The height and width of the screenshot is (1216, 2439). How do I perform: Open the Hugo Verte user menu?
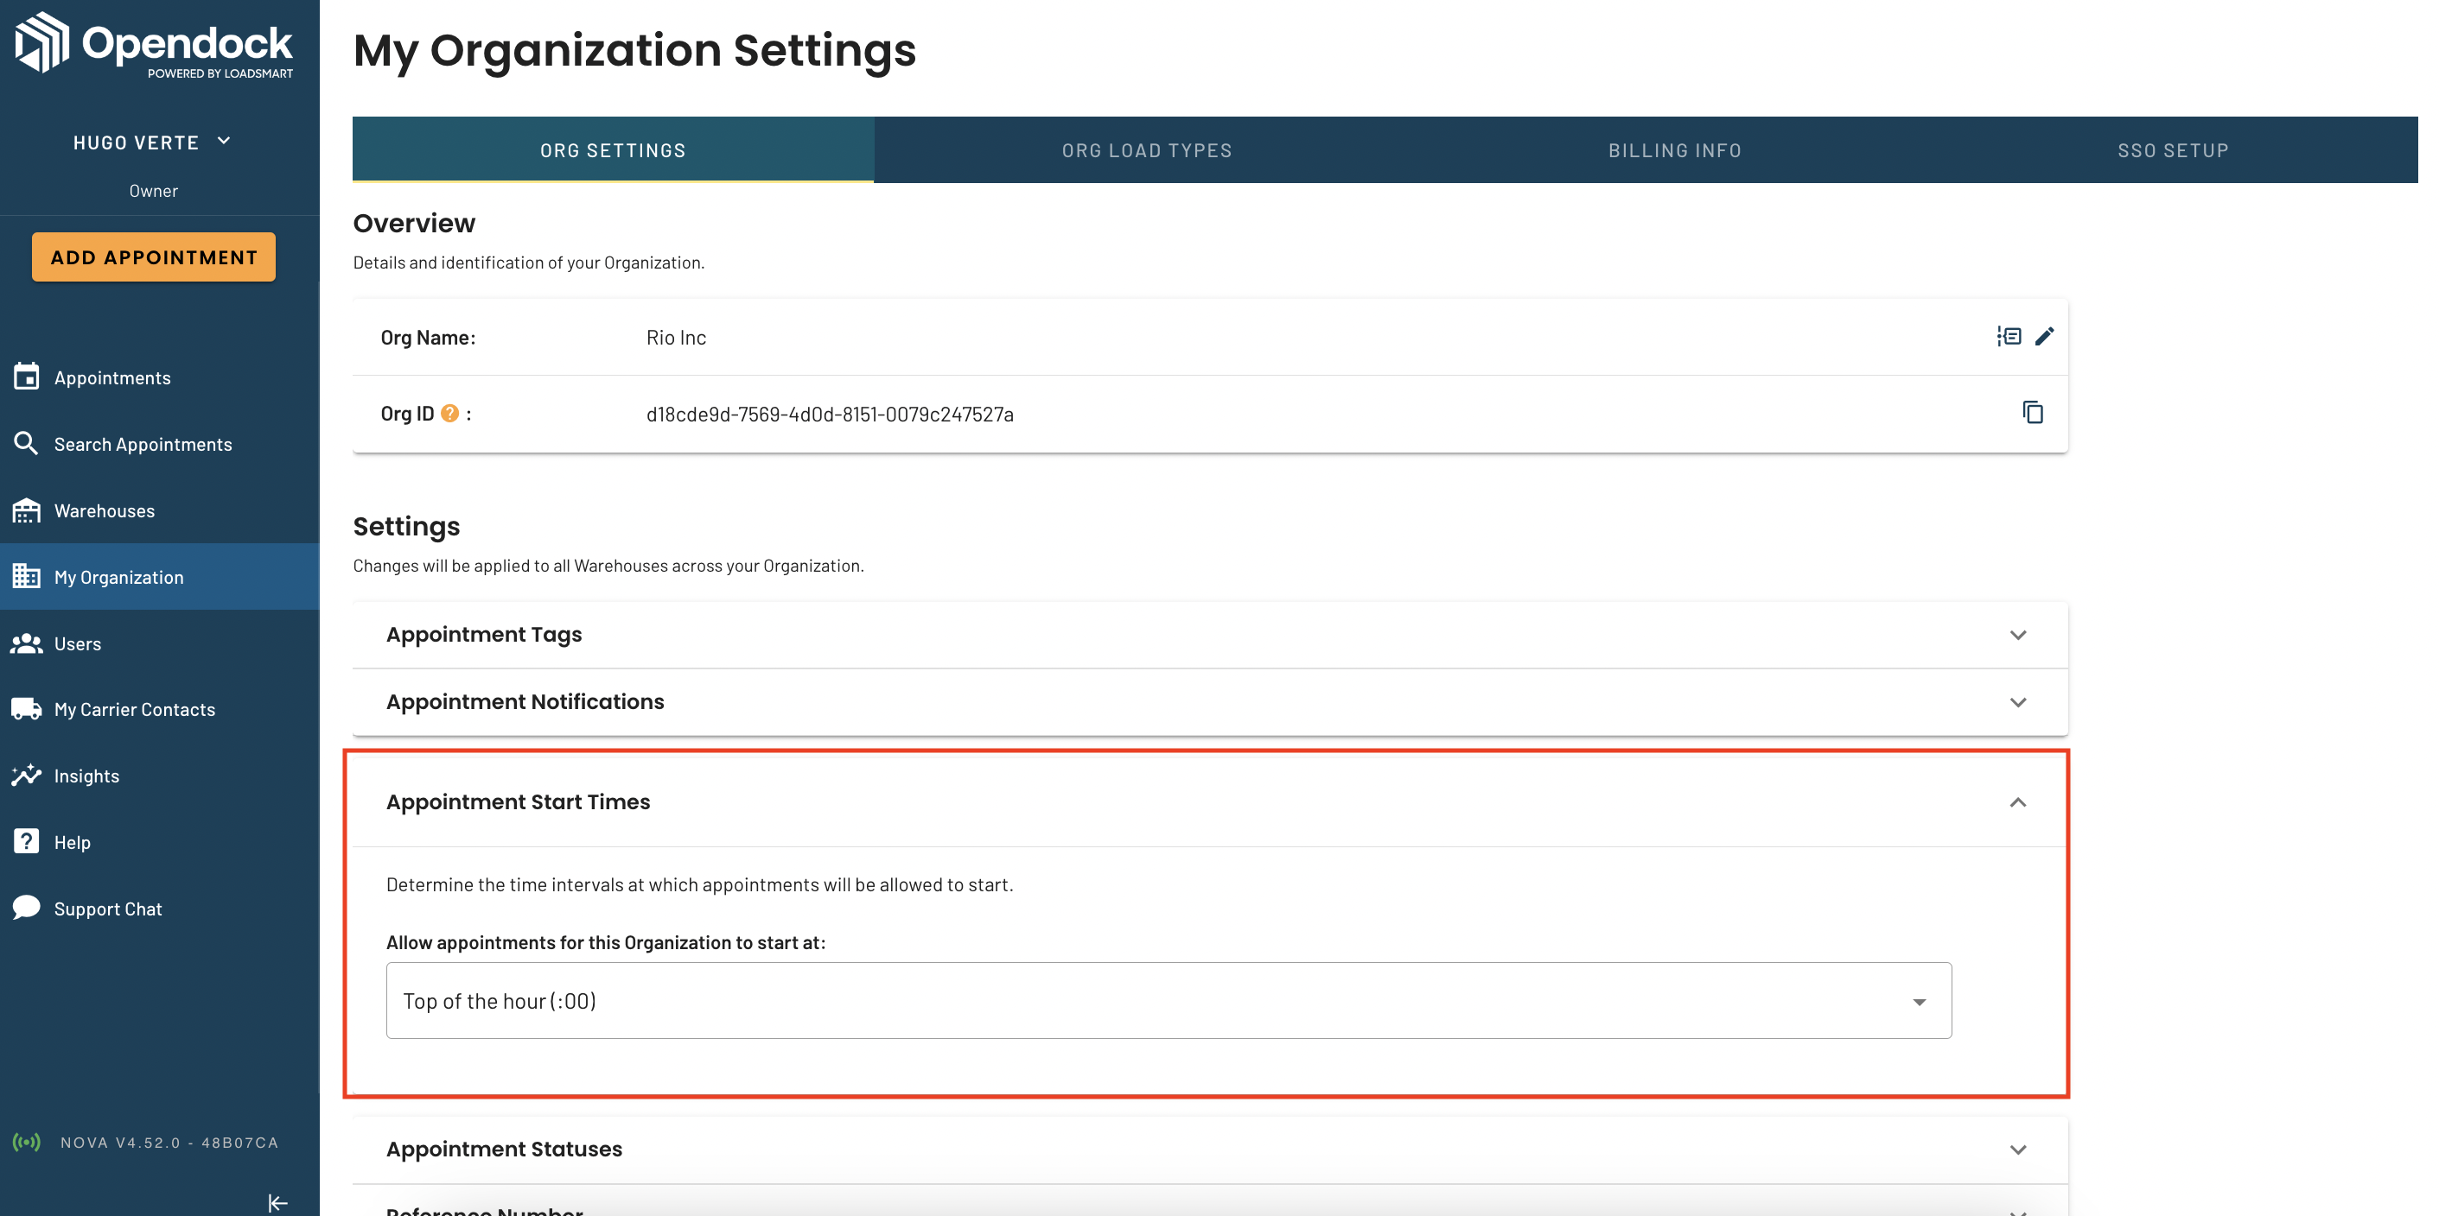point(152,142)
